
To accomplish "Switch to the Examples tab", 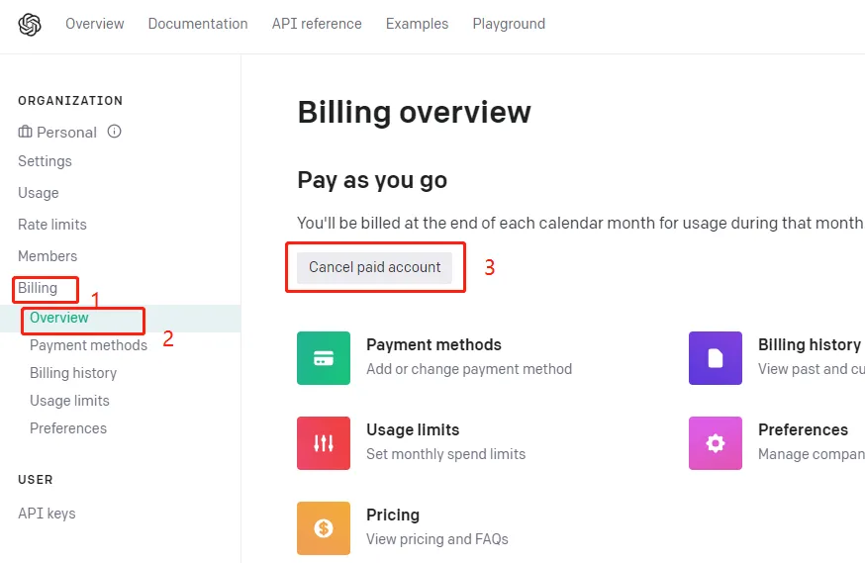I will [x=417, y=24].
